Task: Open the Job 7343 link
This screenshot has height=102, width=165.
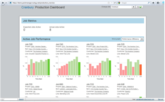Action: [59, 44]
